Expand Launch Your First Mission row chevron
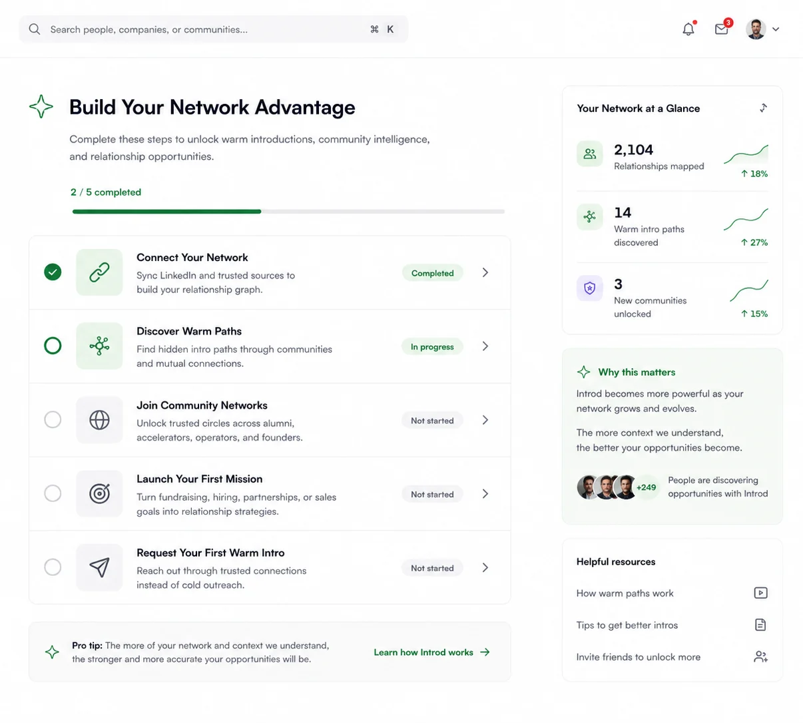 coord(485,494)
